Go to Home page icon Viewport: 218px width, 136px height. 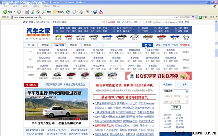[38, 12]
